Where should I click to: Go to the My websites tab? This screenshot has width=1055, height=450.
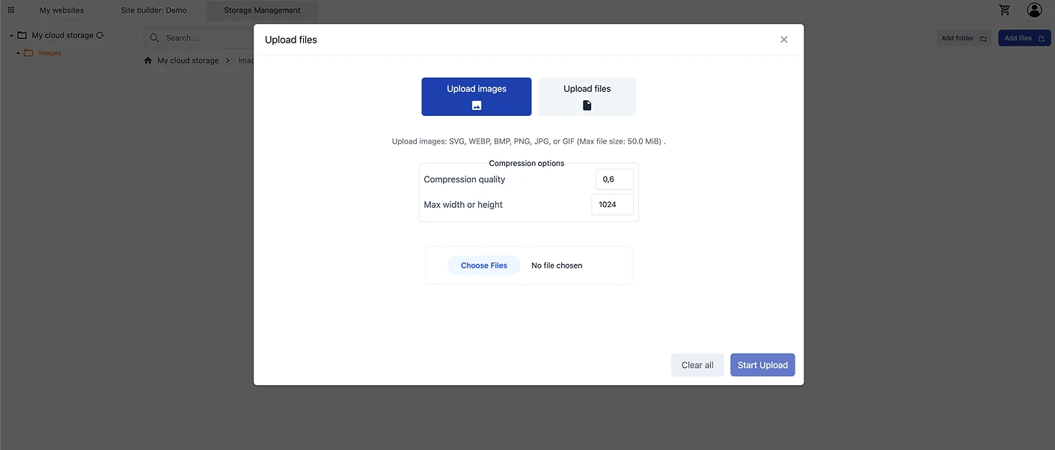click(x=61, y=10)
